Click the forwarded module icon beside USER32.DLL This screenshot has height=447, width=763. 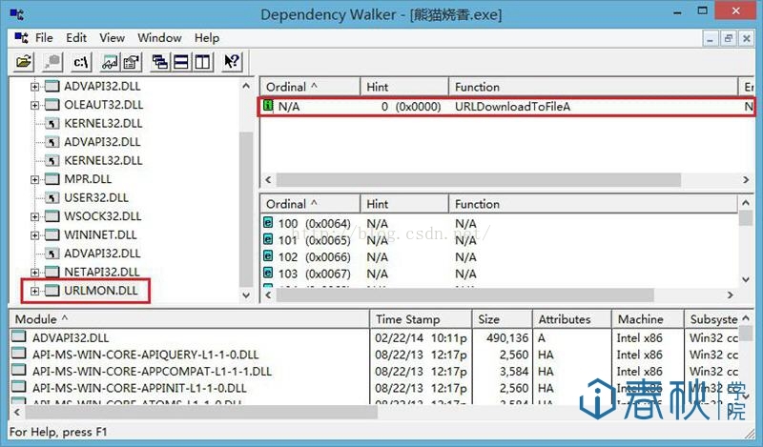point(52,197)
